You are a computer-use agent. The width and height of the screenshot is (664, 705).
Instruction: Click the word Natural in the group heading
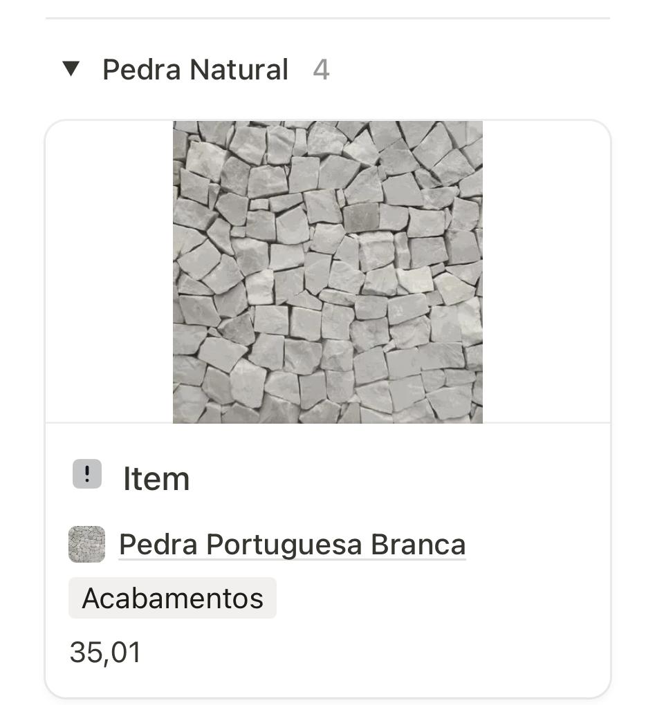pos(239,70)
